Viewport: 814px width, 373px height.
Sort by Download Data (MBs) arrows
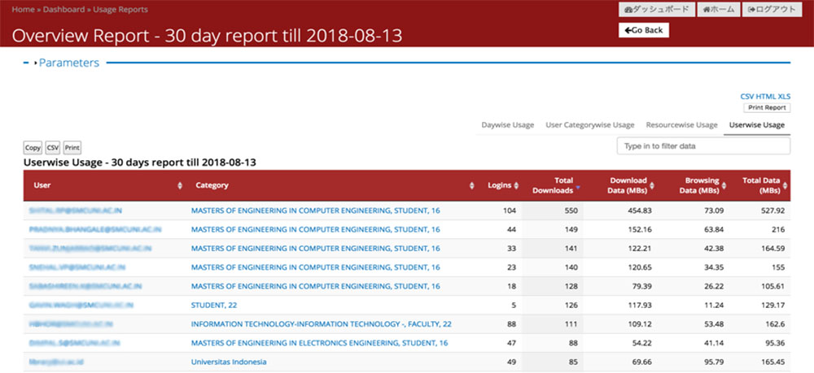tap(652, 185)
